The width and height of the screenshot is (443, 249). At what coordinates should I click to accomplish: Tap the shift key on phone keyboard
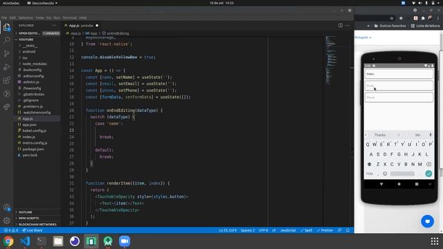(369, 164)
